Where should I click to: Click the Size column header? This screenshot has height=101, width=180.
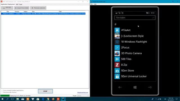pos(33,12)
